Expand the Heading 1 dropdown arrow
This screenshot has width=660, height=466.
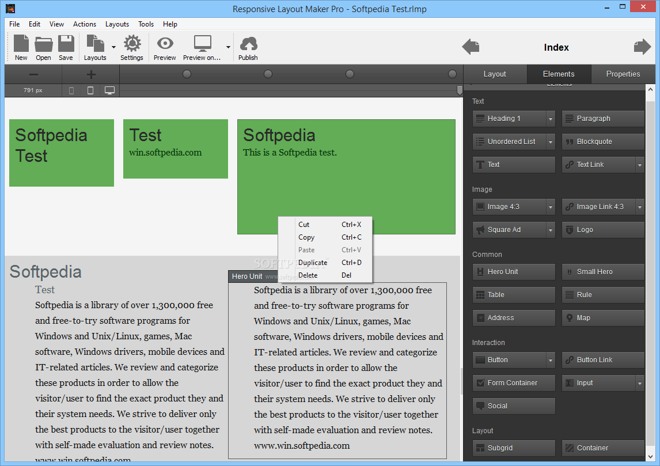coord(551,119)
